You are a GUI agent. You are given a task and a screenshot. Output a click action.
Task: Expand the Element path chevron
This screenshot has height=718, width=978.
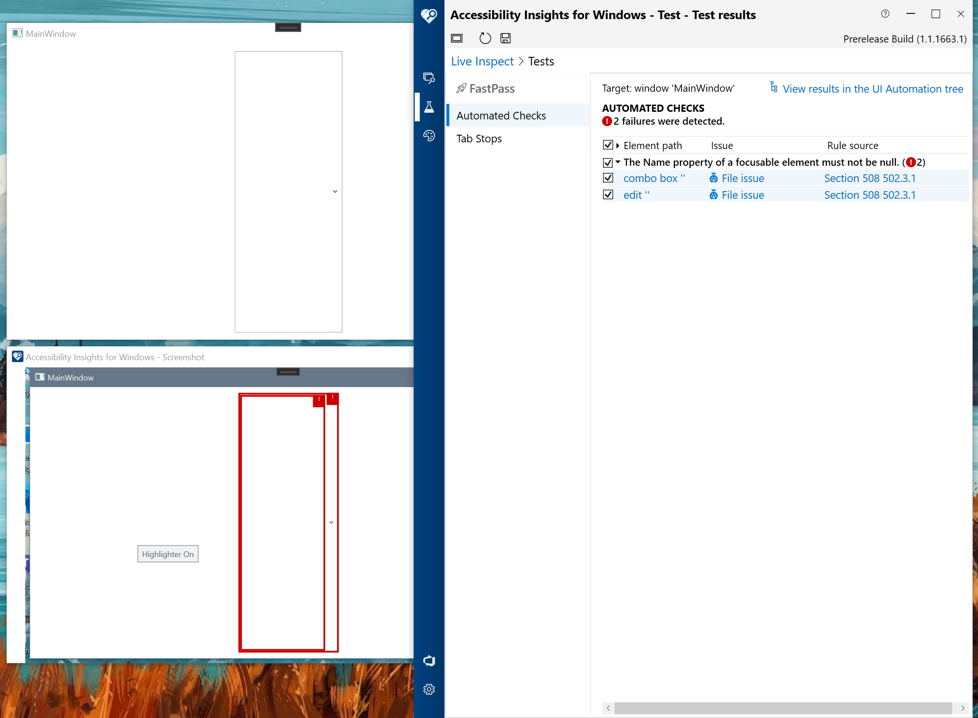pyautogui.click(x=617, y=145)
